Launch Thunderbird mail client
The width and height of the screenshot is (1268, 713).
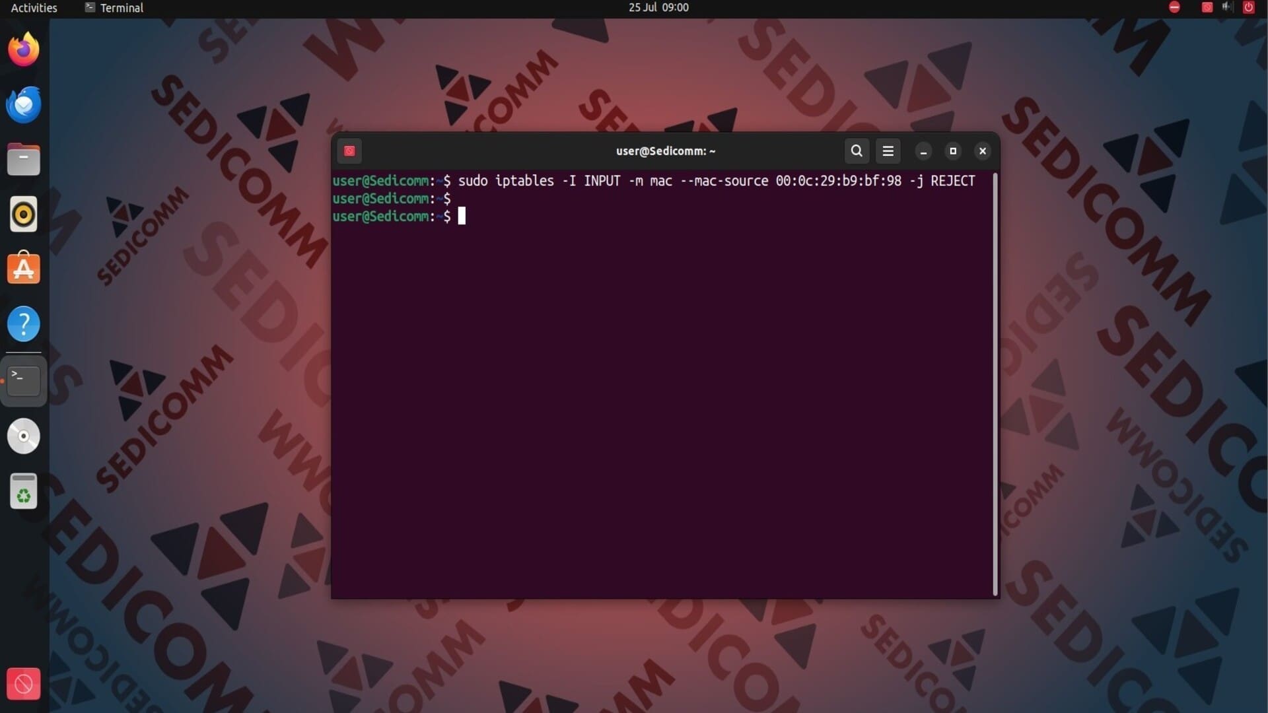click(24, 104)
